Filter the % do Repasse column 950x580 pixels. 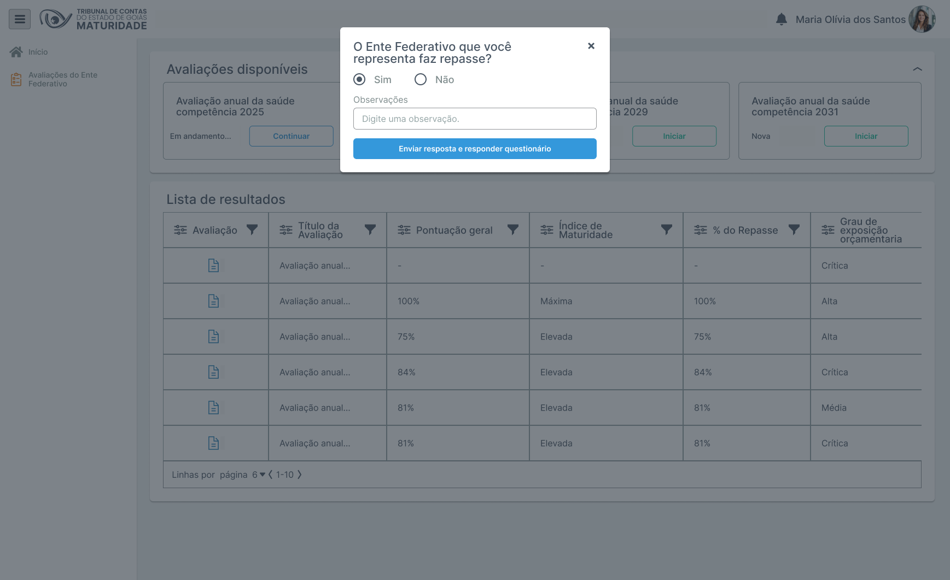(x=794, y=230)
